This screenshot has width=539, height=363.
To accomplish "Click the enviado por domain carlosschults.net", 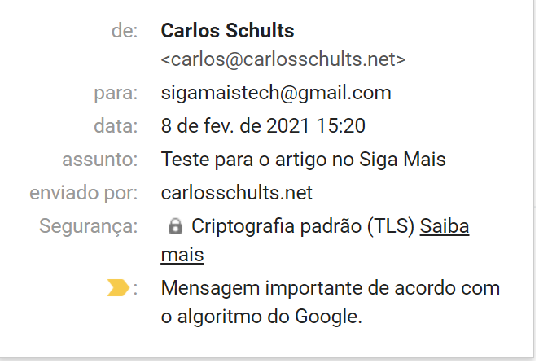I will (x=236, y=193).
